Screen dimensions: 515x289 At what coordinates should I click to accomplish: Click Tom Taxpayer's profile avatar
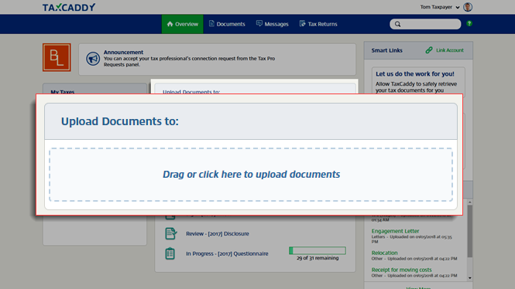(468, 7)
